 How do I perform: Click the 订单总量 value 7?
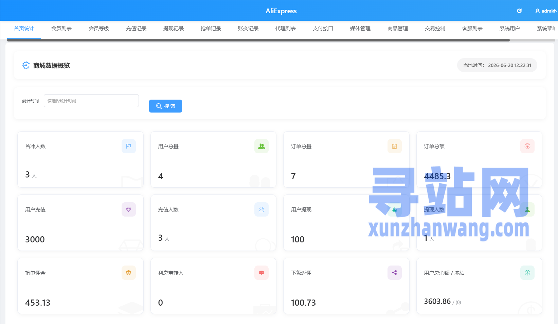(x=293, y=176)
